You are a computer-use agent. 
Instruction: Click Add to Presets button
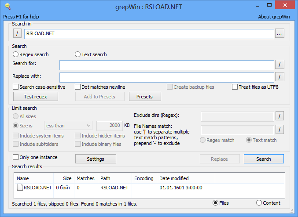(x=100, y=97)
